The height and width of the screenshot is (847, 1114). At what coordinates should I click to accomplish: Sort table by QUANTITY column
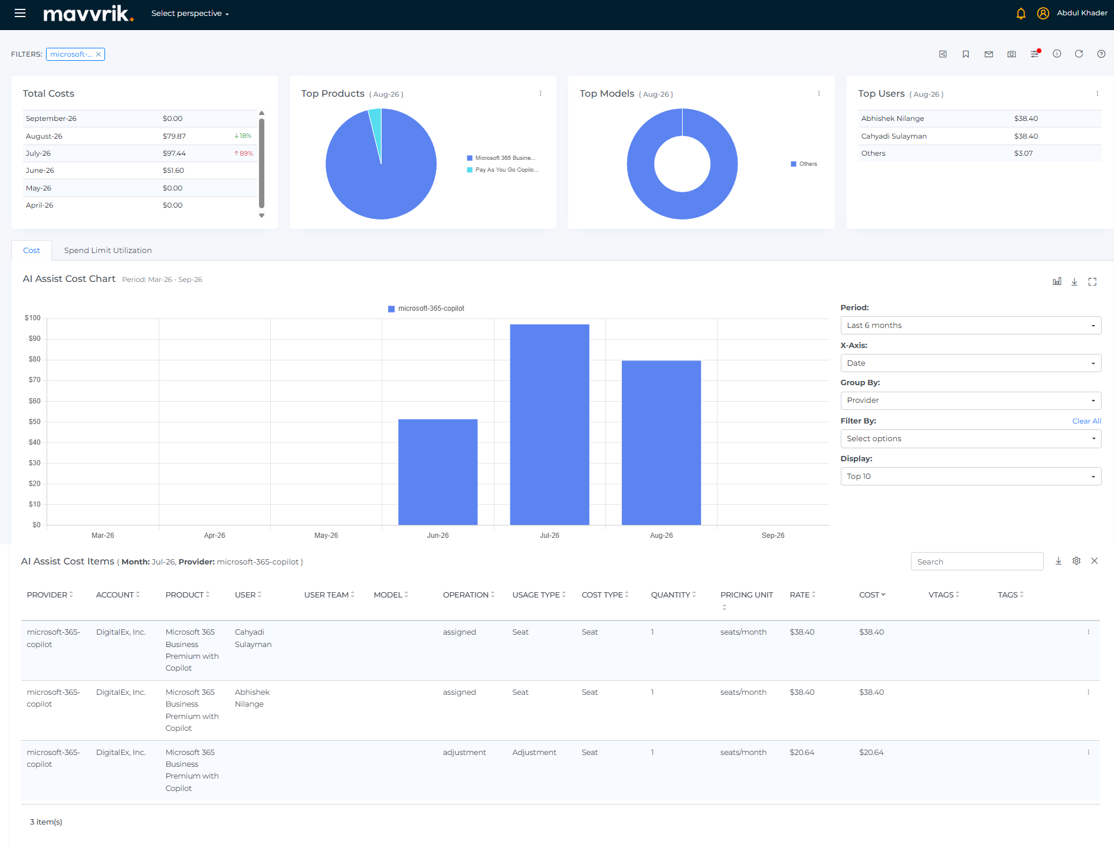673,595
